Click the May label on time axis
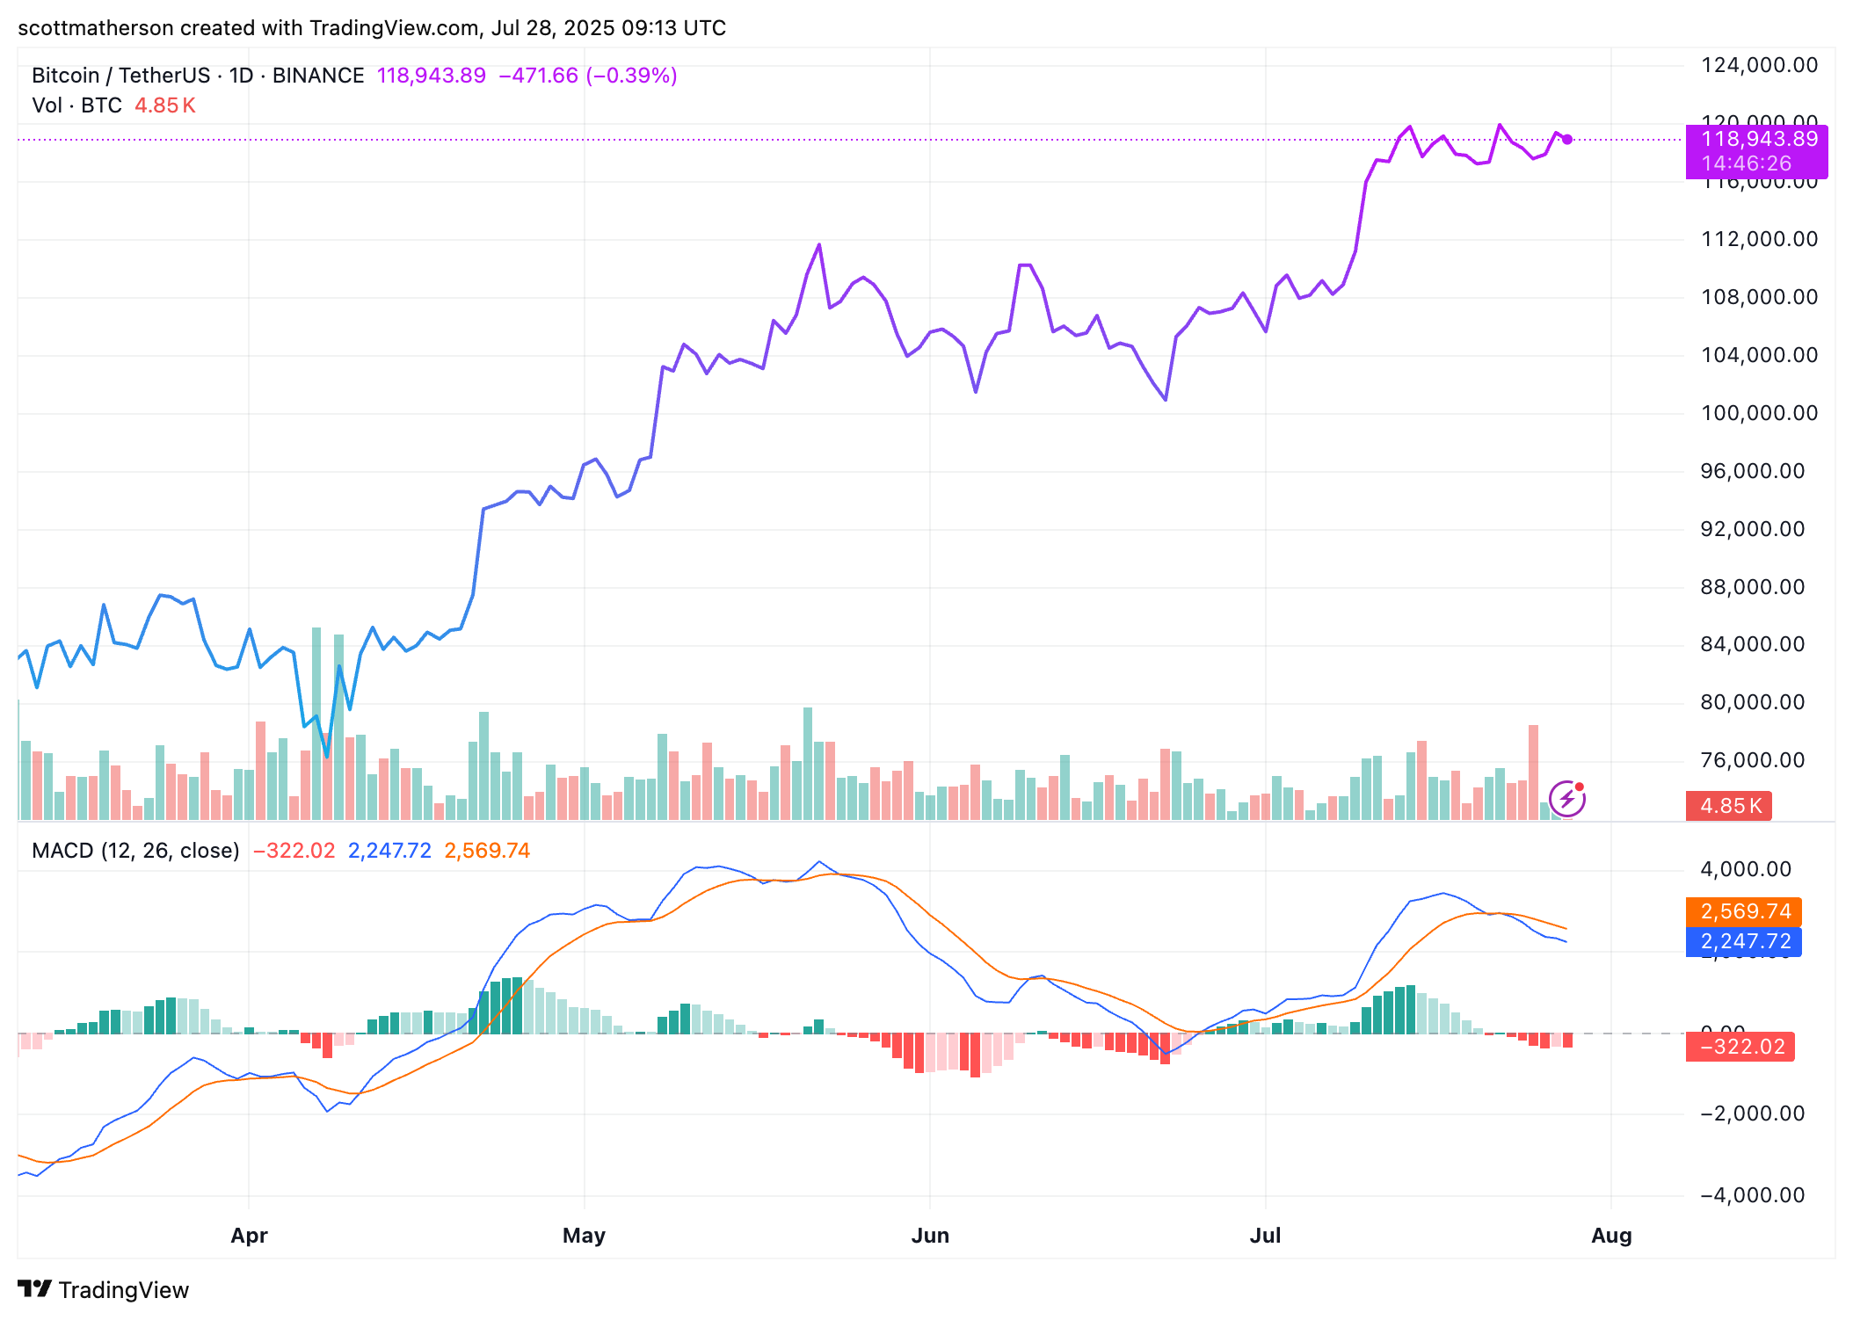1853x1320 pixels. tap(584, 1236)
